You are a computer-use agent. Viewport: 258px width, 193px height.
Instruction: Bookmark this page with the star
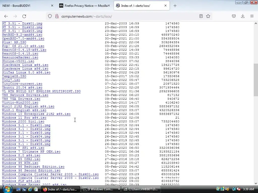tap(208, 16)
